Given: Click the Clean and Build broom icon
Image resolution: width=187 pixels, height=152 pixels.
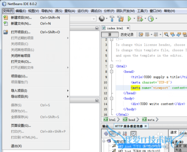Looking at the screenshot, I should point(120,19).
